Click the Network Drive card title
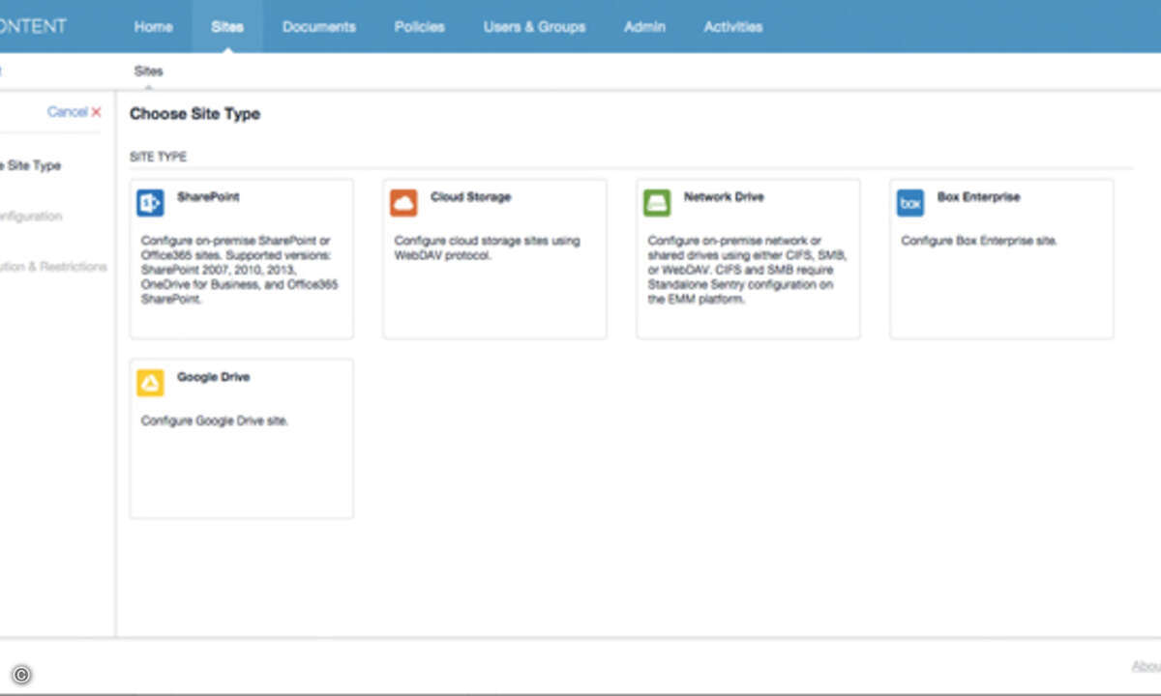Viewport: 1161px width, 696px height. (724, 197)
